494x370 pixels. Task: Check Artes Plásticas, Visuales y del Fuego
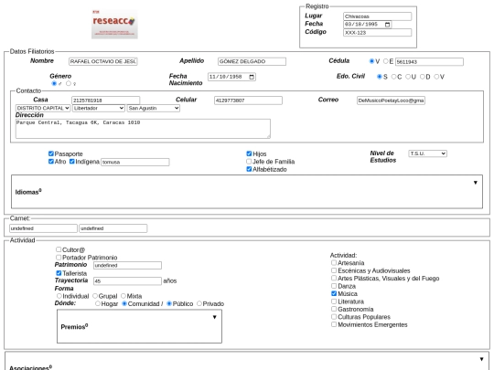click(x=334, y=278)
